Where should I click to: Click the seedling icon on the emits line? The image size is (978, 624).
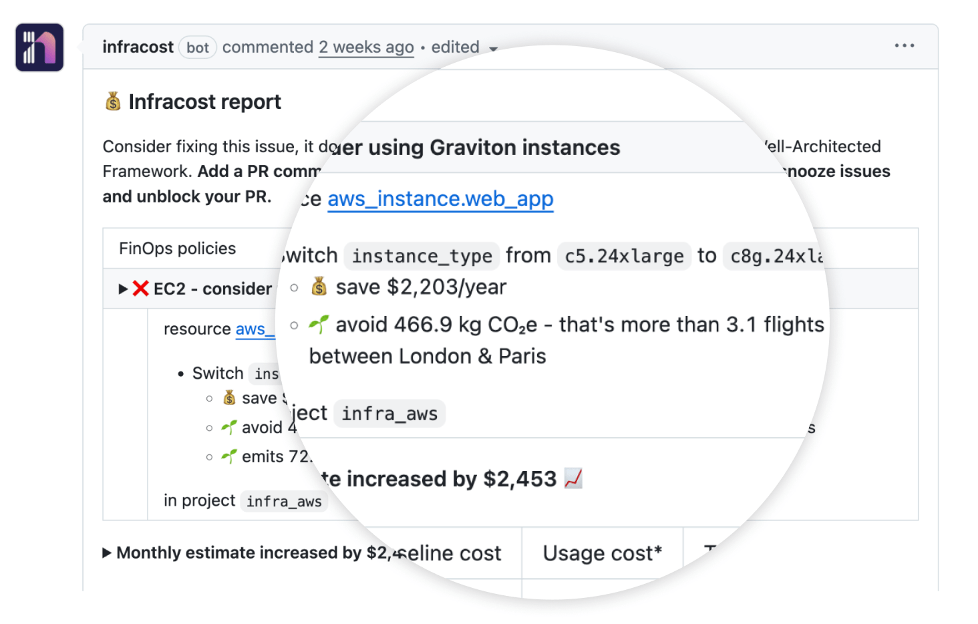click(227, 456)
